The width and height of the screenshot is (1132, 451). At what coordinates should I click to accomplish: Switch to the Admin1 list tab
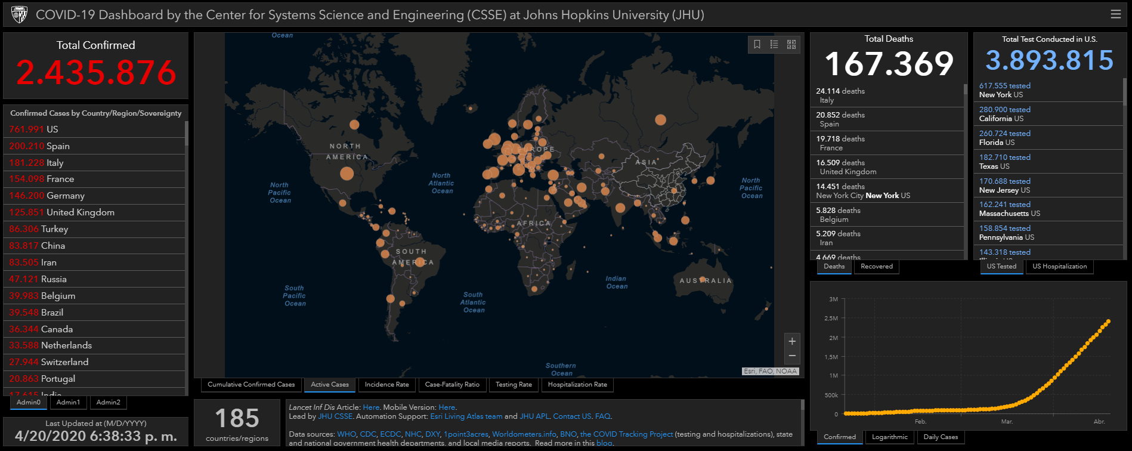point(68,403)
